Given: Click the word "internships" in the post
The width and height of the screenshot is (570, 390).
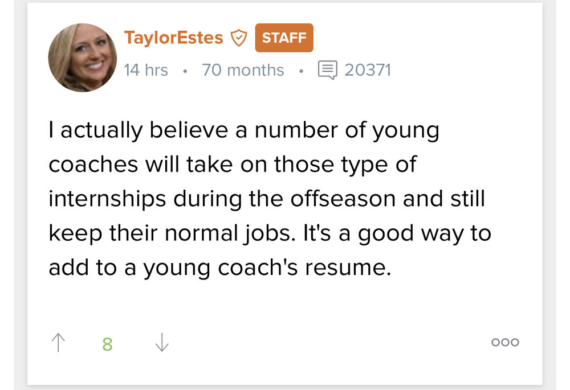Looking at the screenshot, I should tap(107, 199).
